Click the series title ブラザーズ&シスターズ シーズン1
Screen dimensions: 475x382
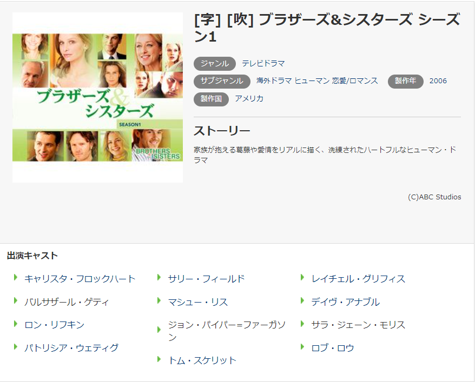327,28
